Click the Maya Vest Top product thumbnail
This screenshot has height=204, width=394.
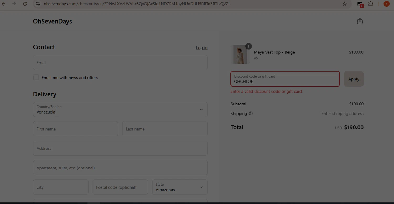240,55
